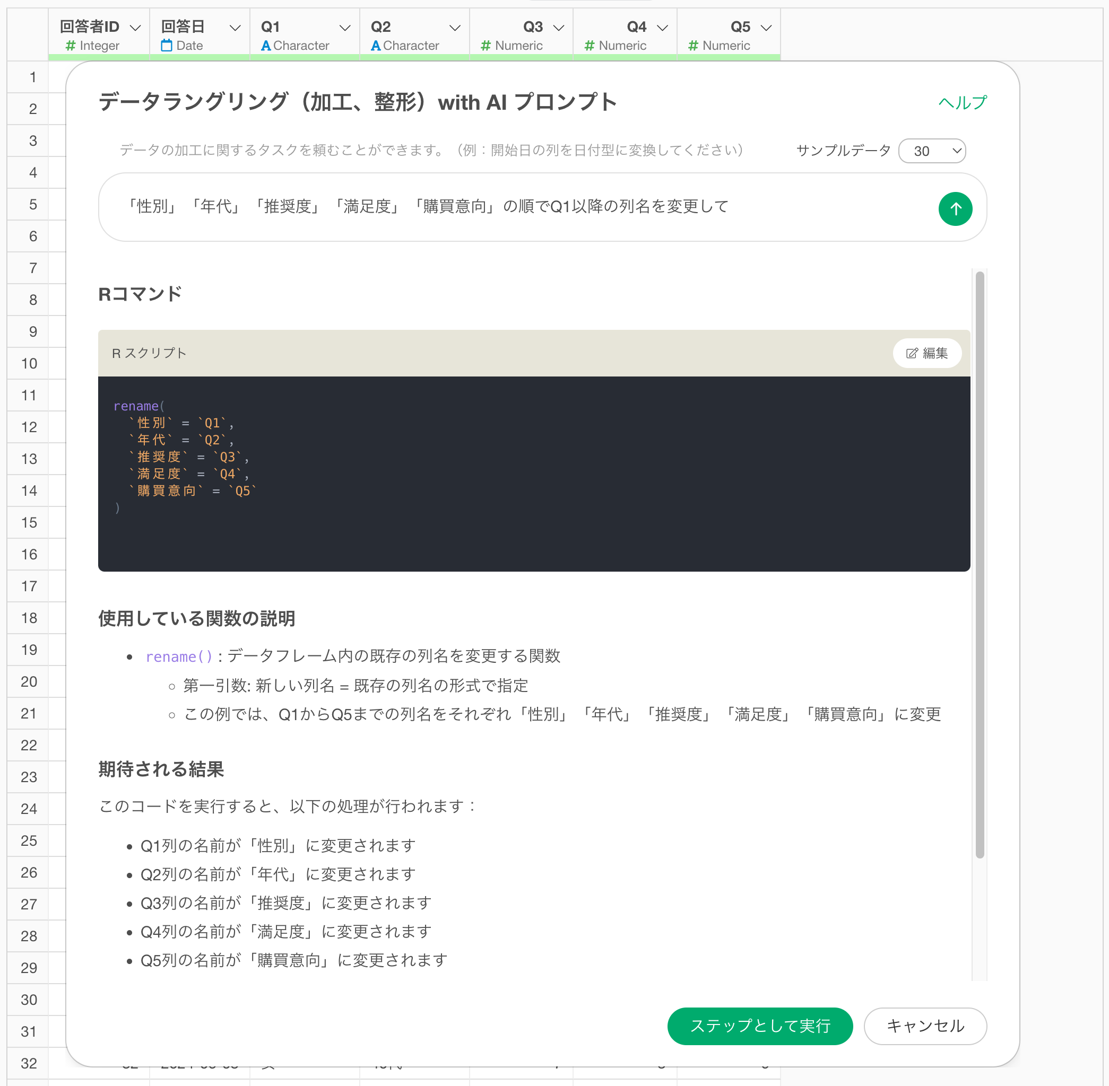Click the dialog's vertical scrollbar
The width and height of the screenshot is (1109, 1086).
click(980, 565)
